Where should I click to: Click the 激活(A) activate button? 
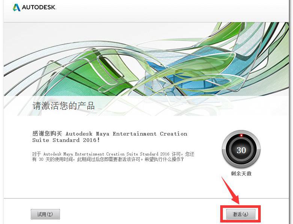pyautogui.click(x=241, y=214)
